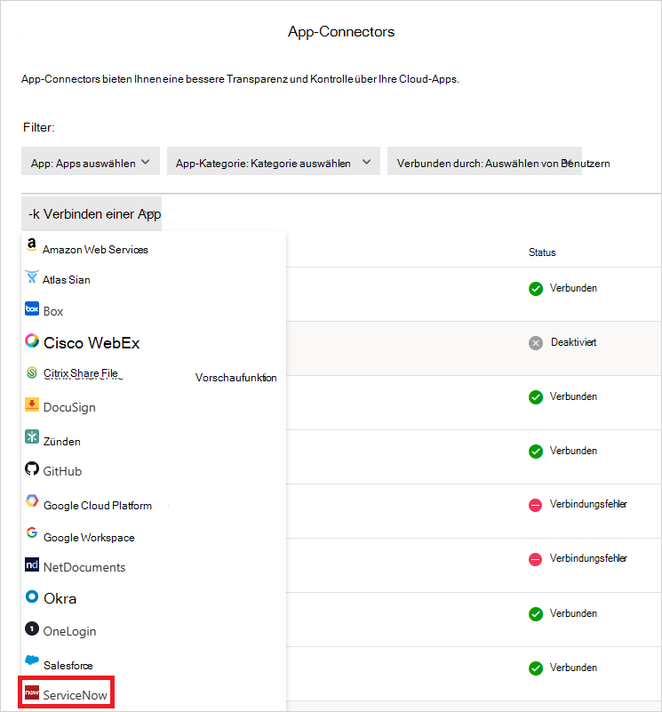Click the Cisco WebEx logo icon
The image size is (662, 712).
pos(32,340)
